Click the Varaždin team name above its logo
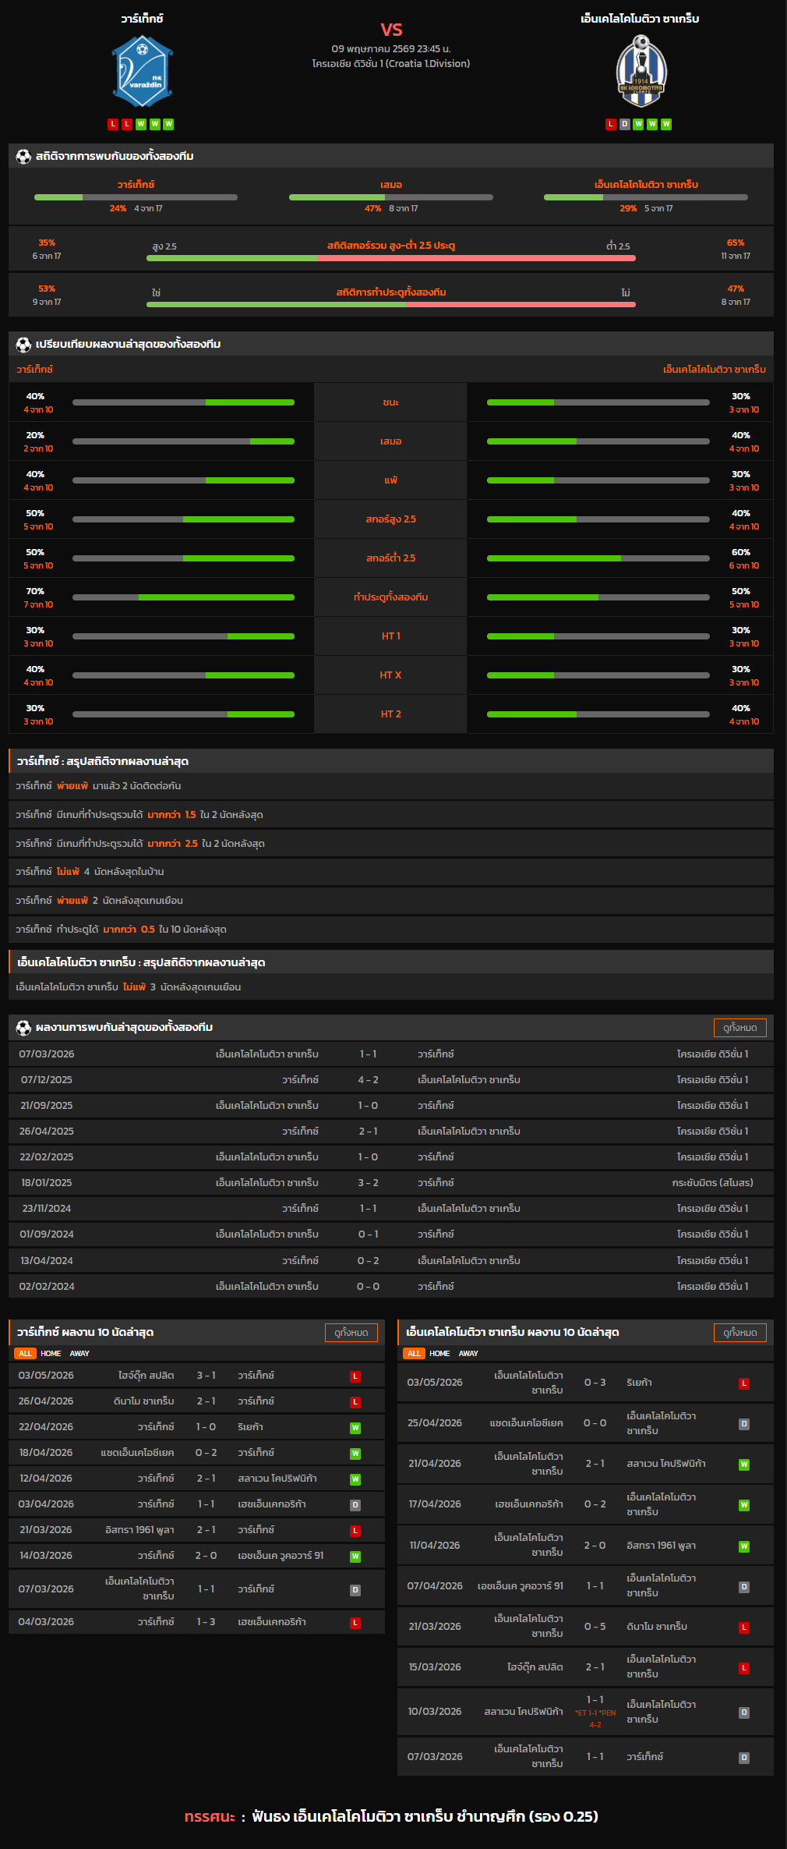The image size is (787, 1849). [x=142, y=18]
